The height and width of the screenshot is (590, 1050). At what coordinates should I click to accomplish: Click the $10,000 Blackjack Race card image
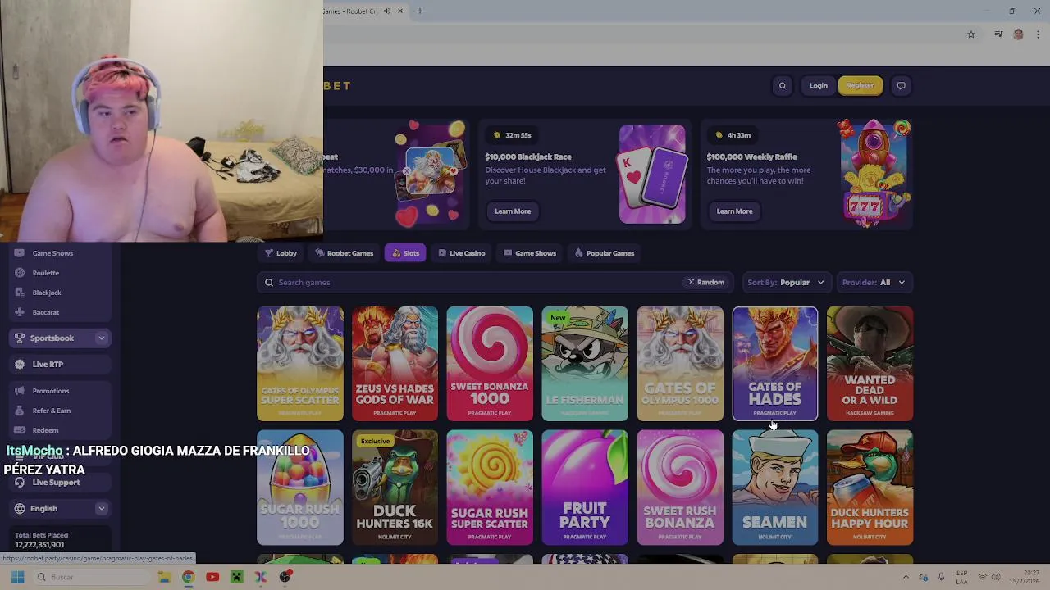(x=652, y=174)
